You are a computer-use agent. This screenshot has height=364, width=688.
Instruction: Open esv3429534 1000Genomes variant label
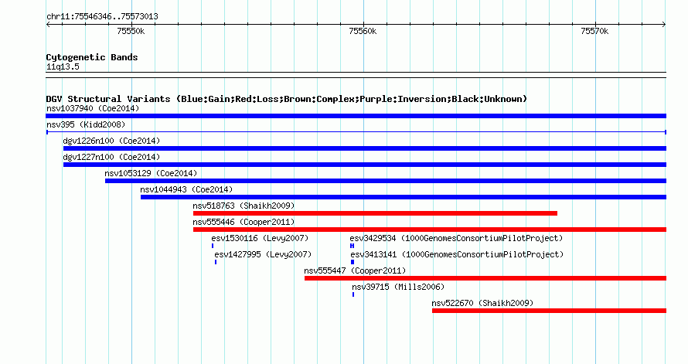point(456,238)
